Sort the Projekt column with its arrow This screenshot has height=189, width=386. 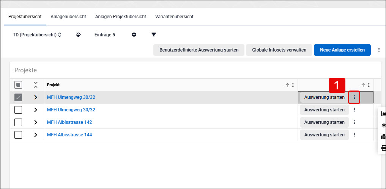click(x=287, y=85)
